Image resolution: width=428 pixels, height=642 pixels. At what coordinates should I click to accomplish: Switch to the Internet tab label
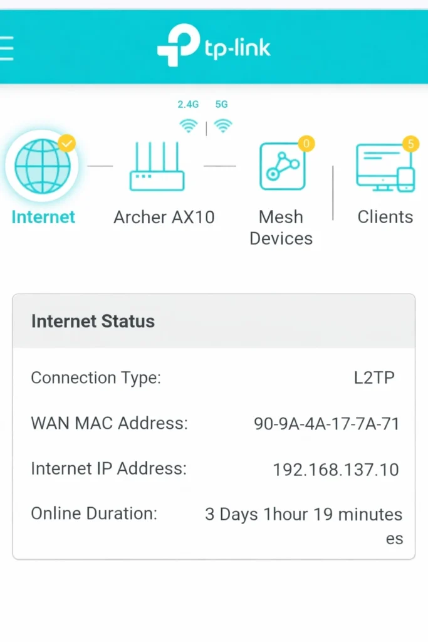(43, 218)
